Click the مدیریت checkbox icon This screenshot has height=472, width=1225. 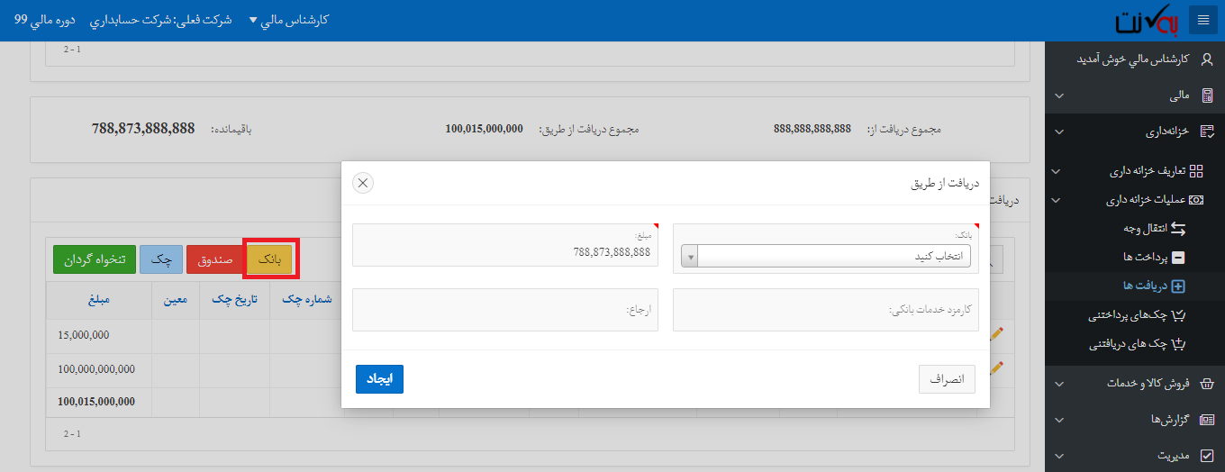click(x=1208, y=456)
